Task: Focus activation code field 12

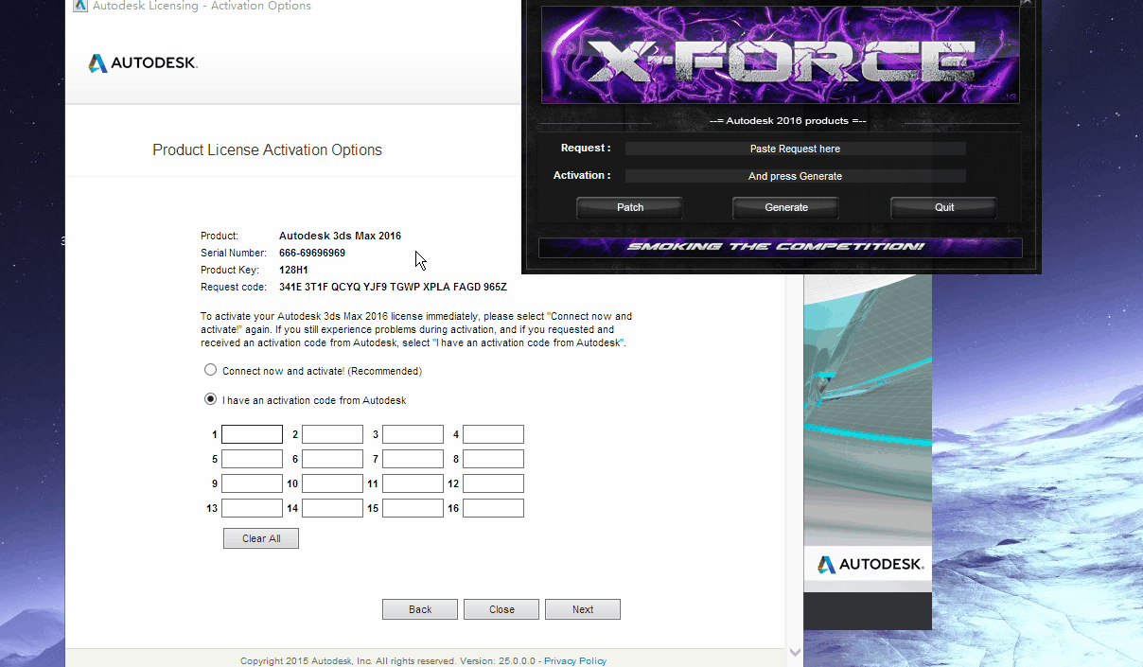Action: pos(493,483)
